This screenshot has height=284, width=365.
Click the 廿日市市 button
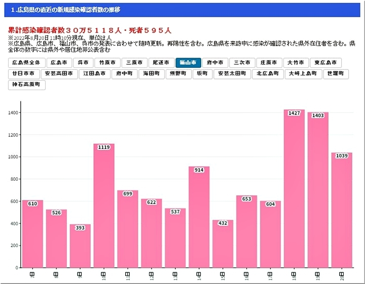click(x=24, y=74)
